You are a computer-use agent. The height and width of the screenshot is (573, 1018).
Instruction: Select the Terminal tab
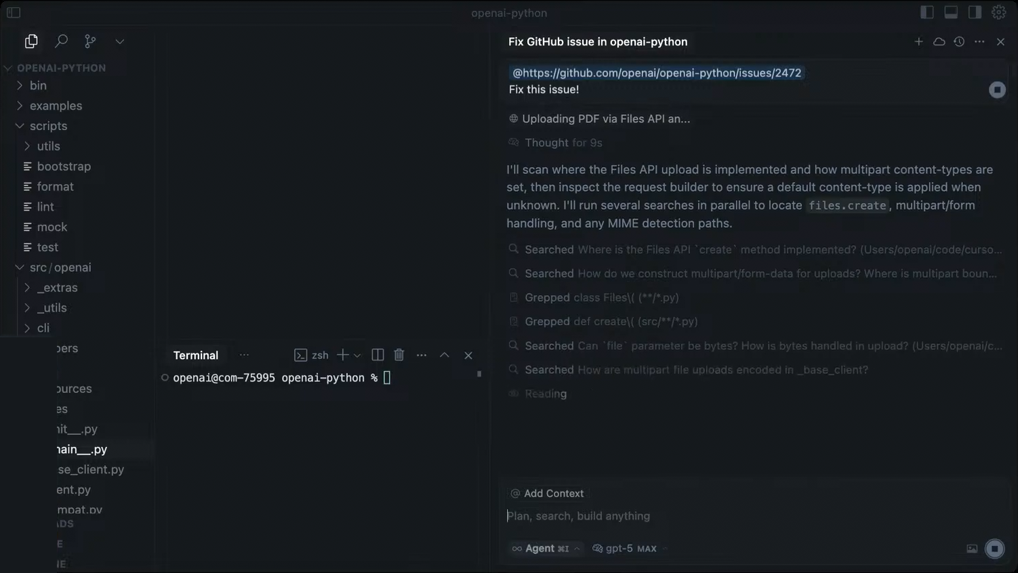(x=196, y=355)
